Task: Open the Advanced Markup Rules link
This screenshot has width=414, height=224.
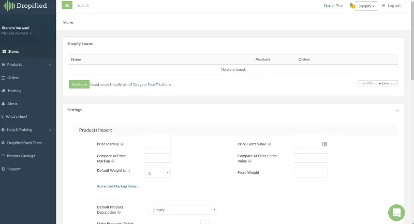Action: pos(118,186)
